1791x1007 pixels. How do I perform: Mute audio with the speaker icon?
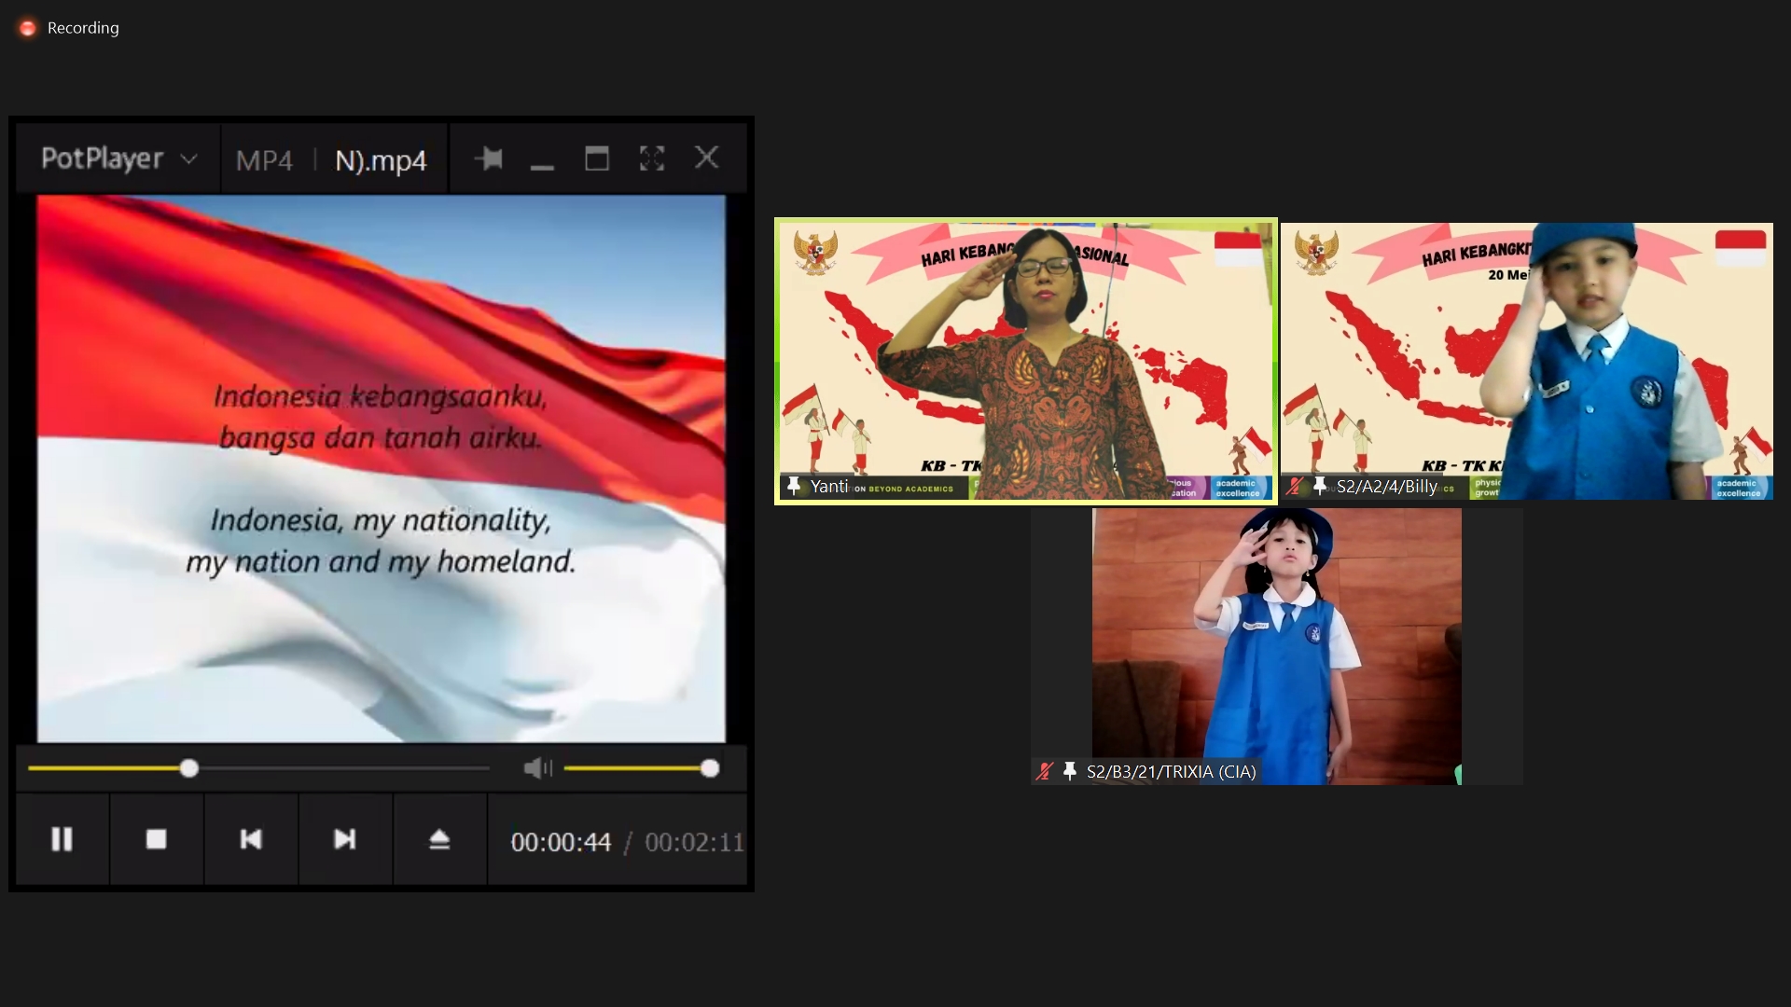537,768
